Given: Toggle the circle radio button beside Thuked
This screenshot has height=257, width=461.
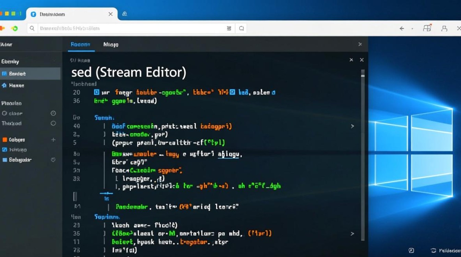Looking at the screenshot, I should pyautogui.click(x=53, y=123).
